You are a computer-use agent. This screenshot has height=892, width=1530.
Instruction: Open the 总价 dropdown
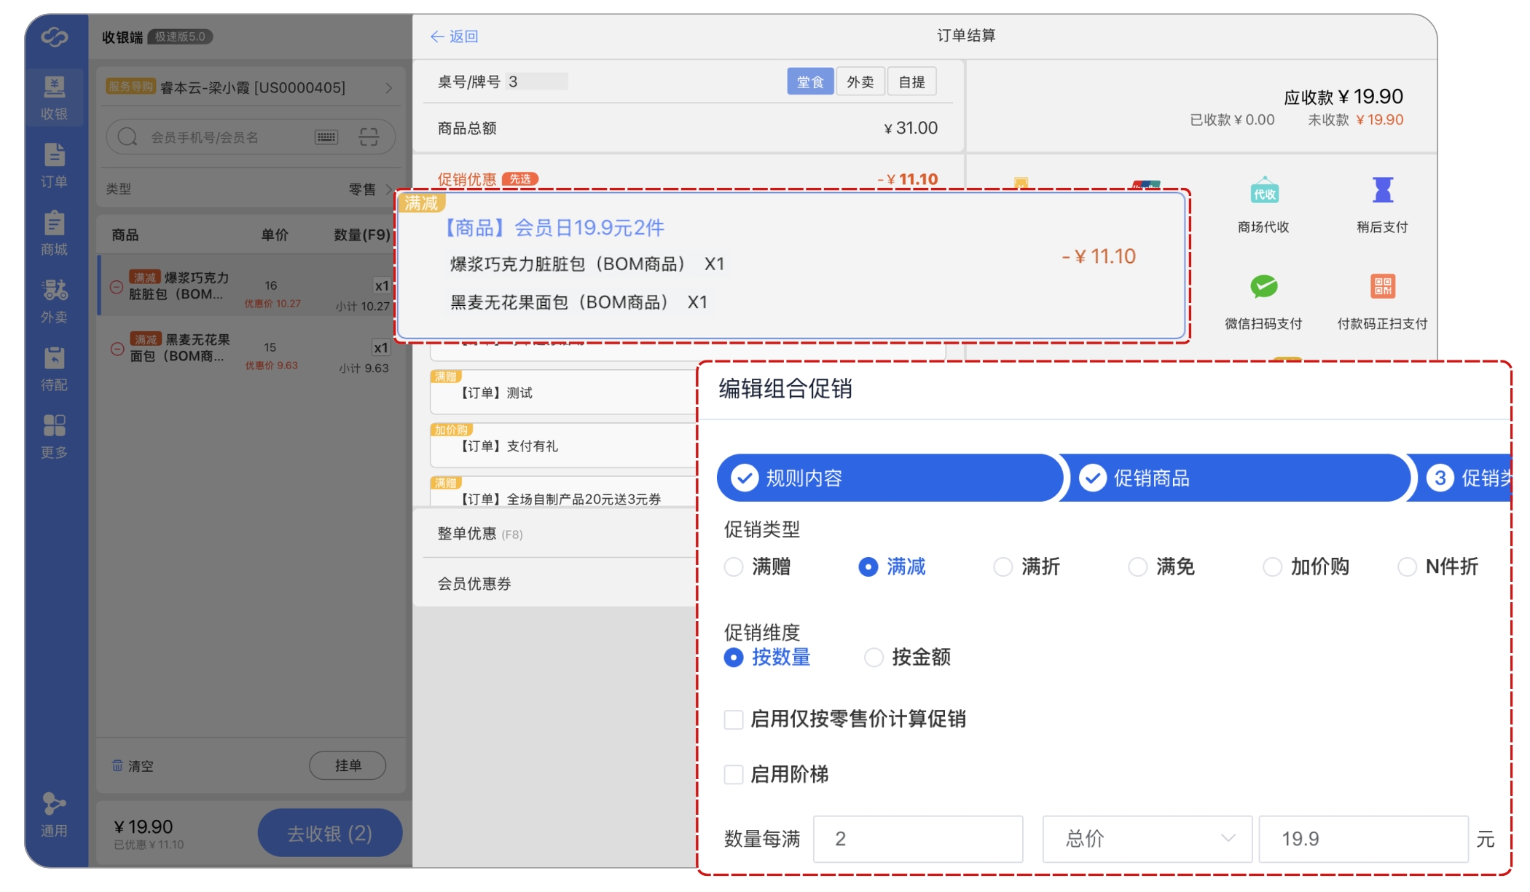(1147, 839)
